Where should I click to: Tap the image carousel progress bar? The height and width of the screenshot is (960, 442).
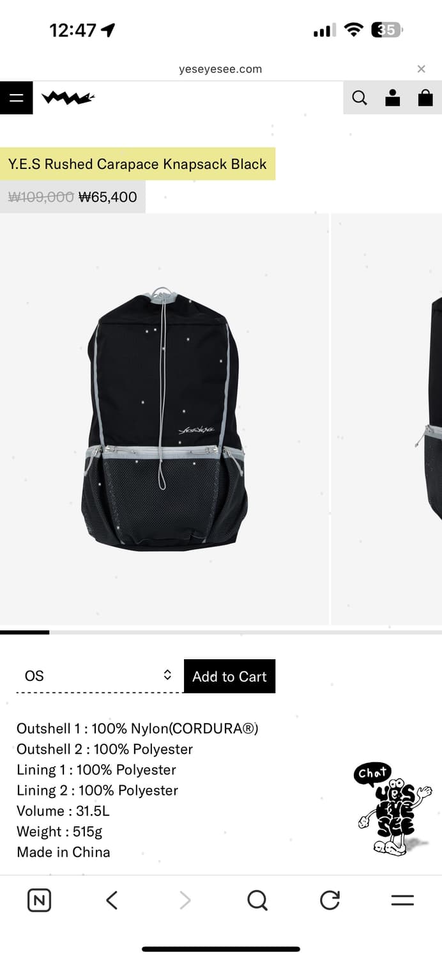click(221, 632)
